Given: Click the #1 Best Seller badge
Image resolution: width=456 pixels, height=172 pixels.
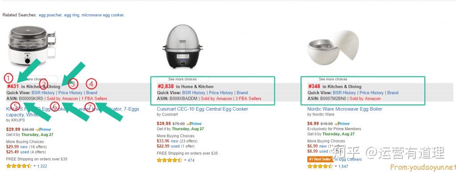Looking at the screenshot, I should [320, 159].
